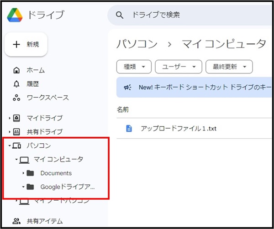Click the text file icon beside アップロードファイル１.txt
Viewport: 274px width, 229px height.
coord(129,128)
